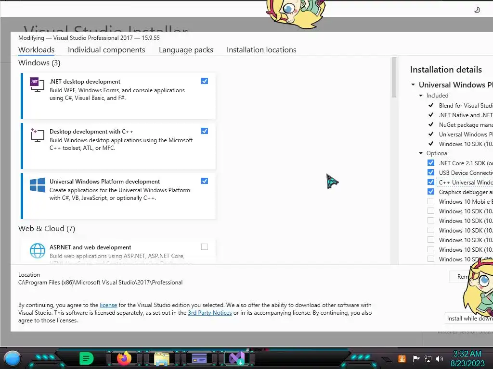Click the network tray icon
Viewport: 493px width, 369px height.
click(428, 358)
